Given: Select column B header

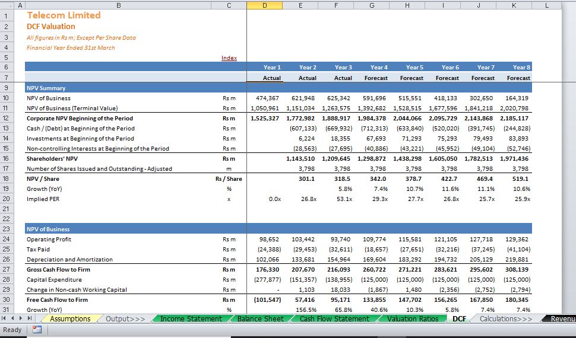Looking at the screenshot, I should click(118, 5).
